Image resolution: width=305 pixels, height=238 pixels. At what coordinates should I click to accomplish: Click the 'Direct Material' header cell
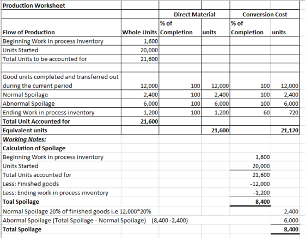194,14
